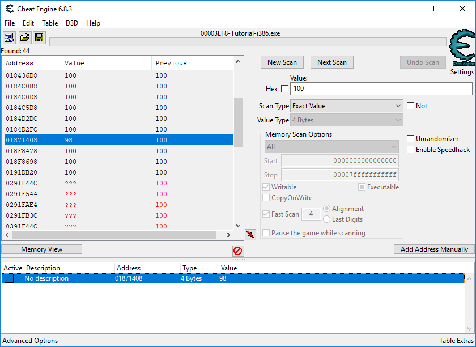Select result row address 018F8478

(119, 151)
